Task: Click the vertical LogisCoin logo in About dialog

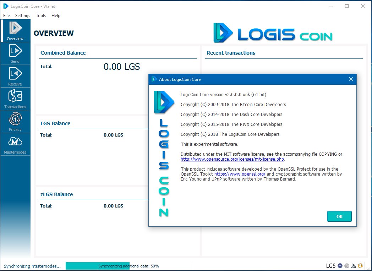Action: 164,154
